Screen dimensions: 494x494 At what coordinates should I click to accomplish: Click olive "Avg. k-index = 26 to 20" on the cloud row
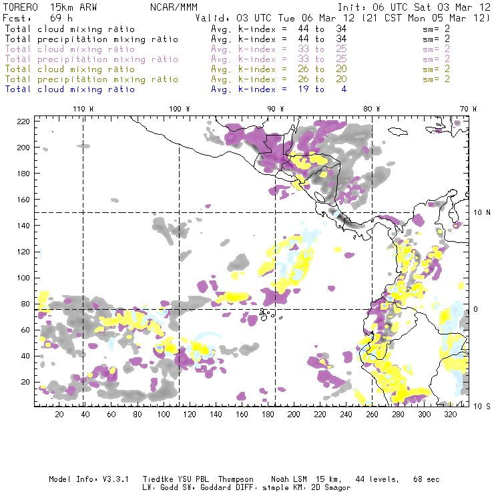point(279,69)
